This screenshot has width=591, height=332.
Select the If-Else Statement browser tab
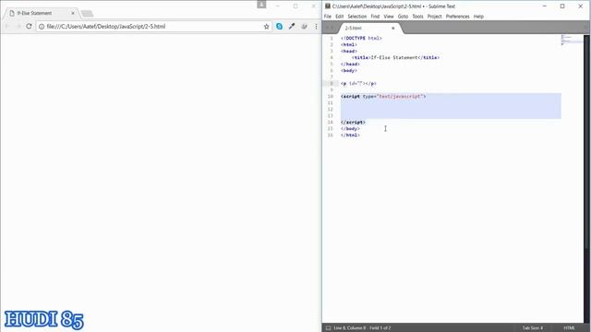(x=42, y=13)
